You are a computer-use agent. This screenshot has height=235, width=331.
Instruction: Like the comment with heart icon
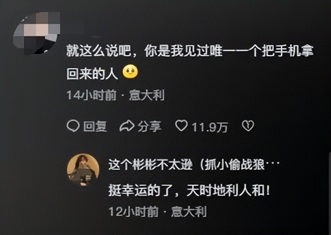click(x=182, y=126)
